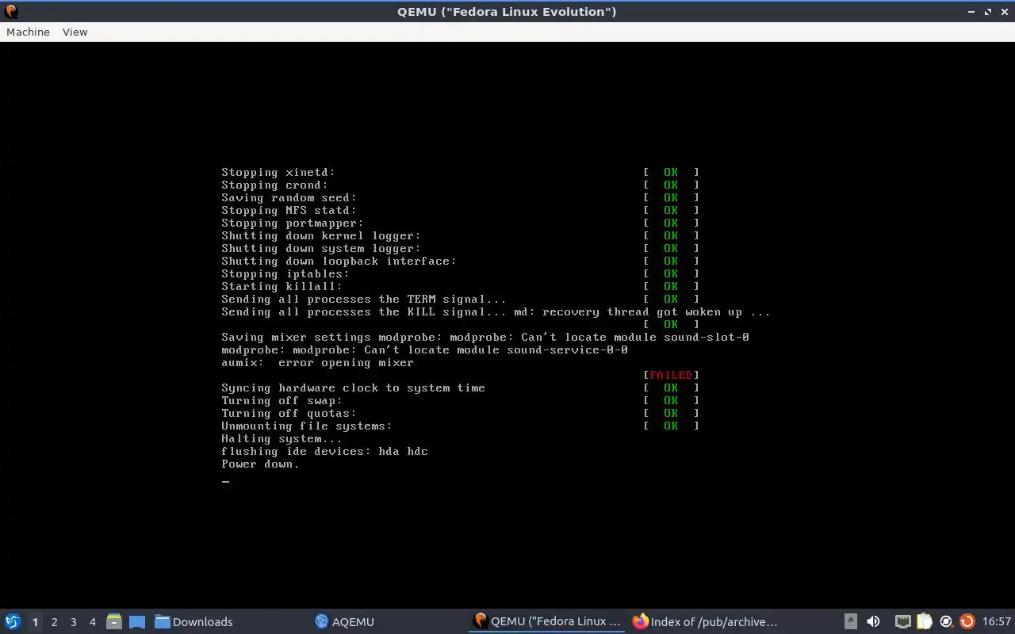
Task: Click the 16:57 clock
Action: [x=996, y=621]
